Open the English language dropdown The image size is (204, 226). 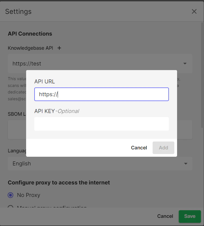pyautogui.click(x=186, y=164)
